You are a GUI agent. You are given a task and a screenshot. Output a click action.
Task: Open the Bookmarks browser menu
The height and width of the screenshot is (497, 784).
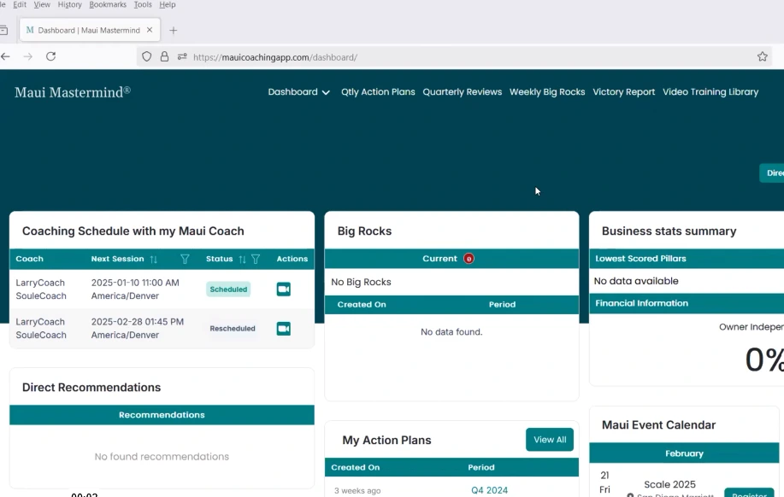pyautogui.click(x=108, y=4)
